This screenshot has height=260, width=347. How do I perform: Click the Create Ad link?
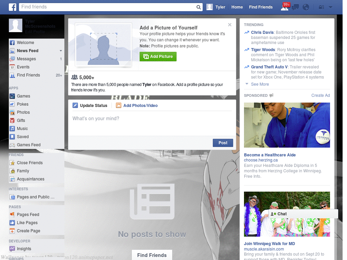point(321,95)
